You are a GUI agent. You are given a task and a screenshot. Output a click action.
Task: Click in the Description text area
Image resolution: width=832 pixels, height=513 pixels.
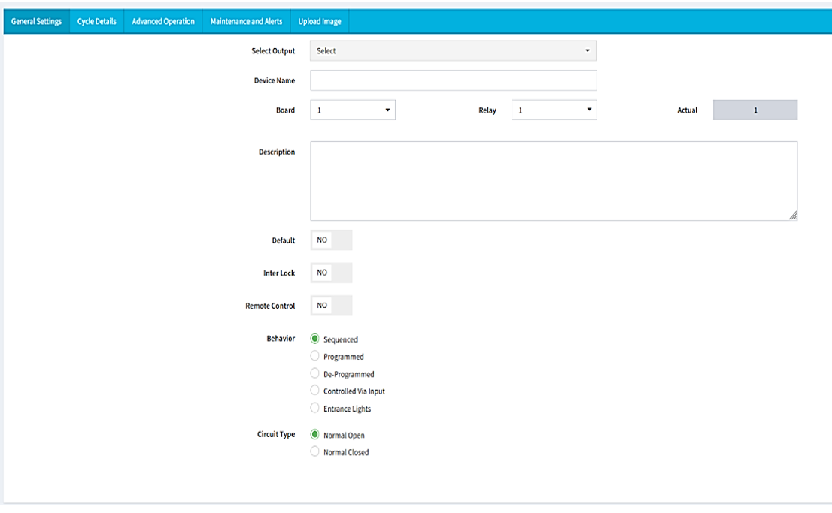553,179
